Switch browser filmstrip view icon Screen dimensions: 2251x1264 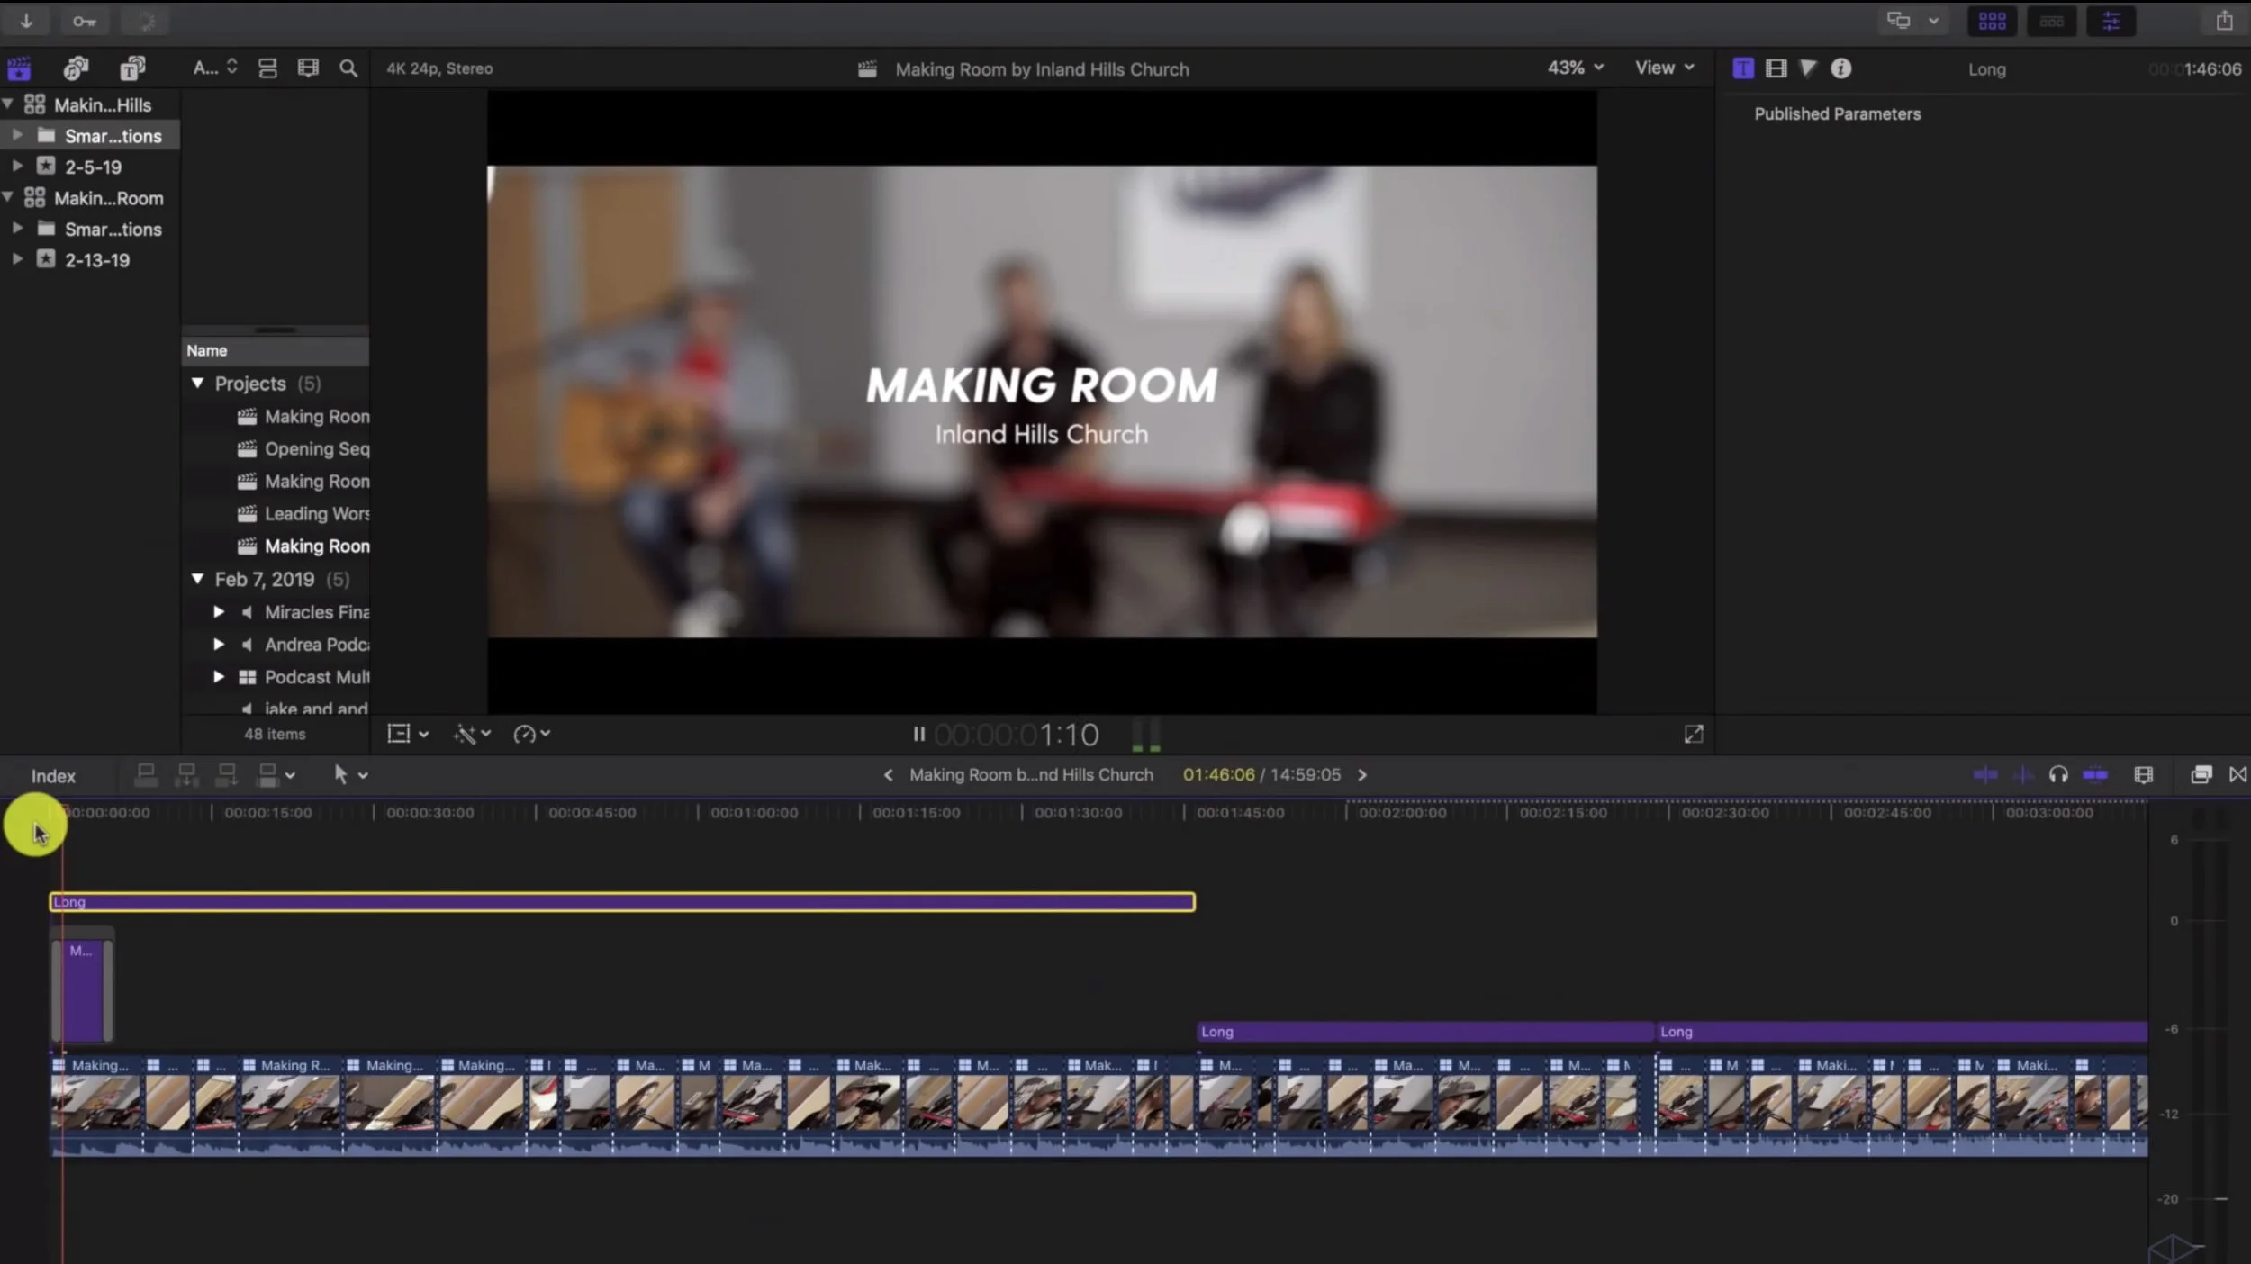click(308, 68)
